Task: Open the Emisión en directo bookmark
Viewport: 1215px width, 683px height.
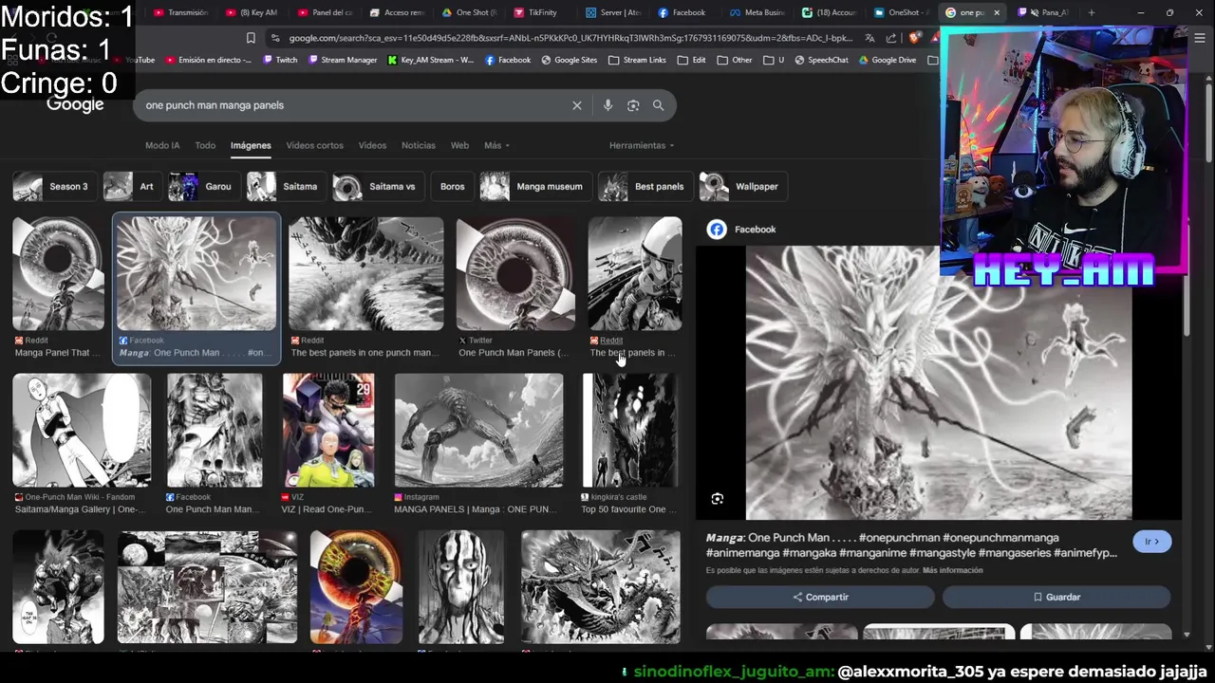Action: click(208, 60)
